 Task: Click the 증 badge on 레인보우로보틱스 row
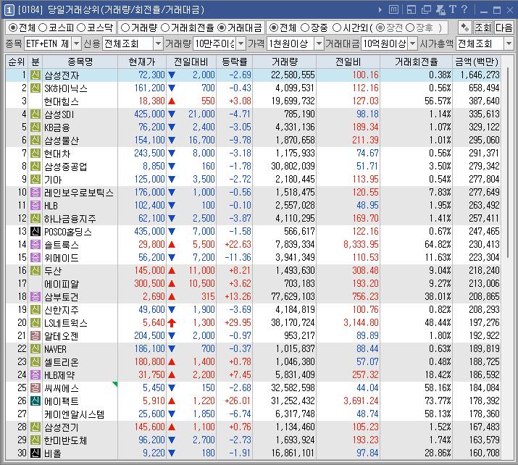point(35,192)
